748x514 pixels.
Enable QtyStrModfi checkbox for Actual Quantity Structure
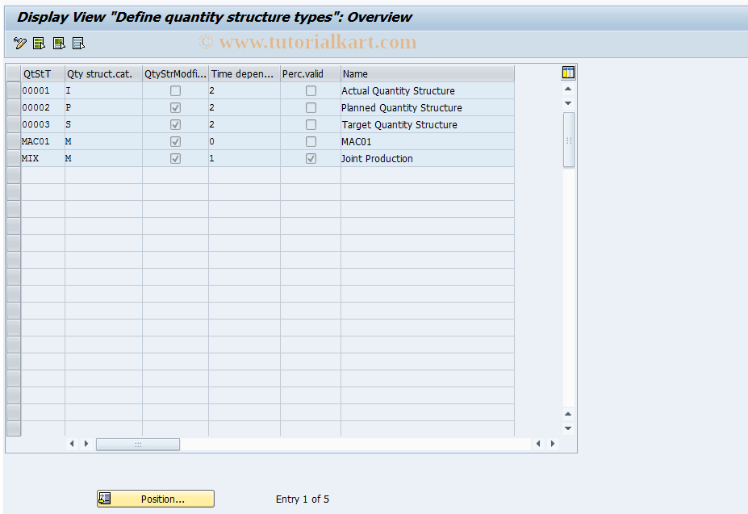pos(175,90)
